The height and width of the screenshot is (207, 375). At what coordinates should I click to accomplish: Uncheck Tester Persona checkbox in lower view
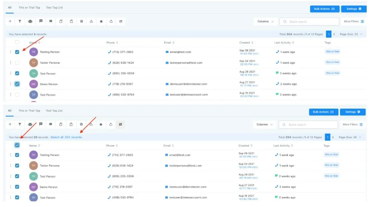(x=17, y=165)
